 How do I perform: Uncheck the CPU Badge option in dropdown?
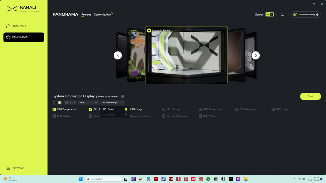[126, 109]
